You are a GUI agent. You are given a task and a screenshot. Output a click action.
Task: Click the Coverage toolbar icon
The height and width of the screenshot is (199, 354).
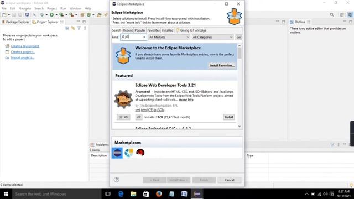[x=61, y=15]
